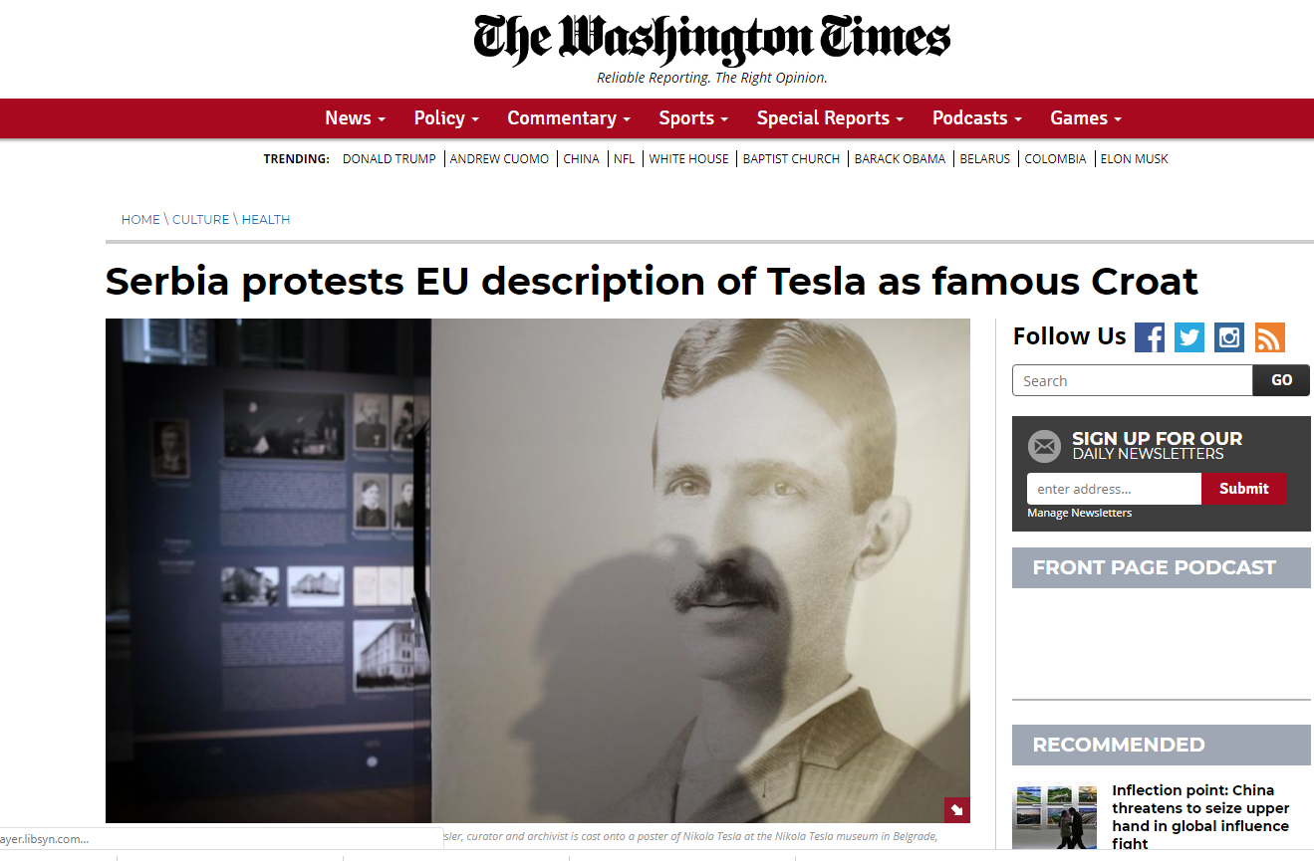Open the Podcasts menu
The width and height of the screenshot is (1314, 861).
(977, 117)
